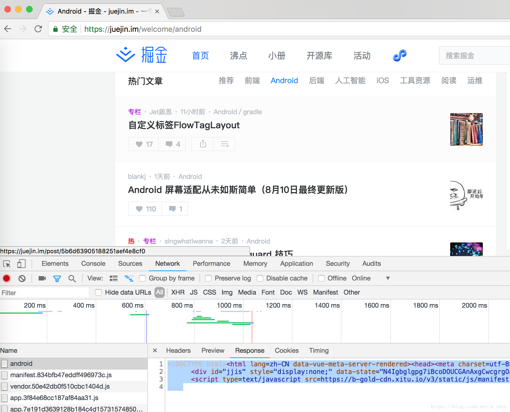The image size is (510, 412).
Task: Select vendor.50e42db0f510cbc1404d.js request
Action: click(x=74, y=386)
